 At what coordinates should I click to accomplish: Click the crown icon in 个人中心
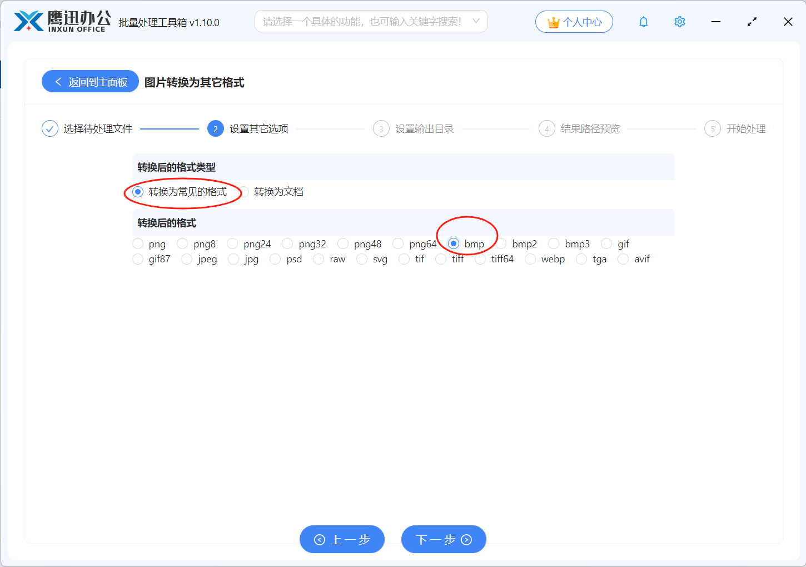[x=553, y=22]
